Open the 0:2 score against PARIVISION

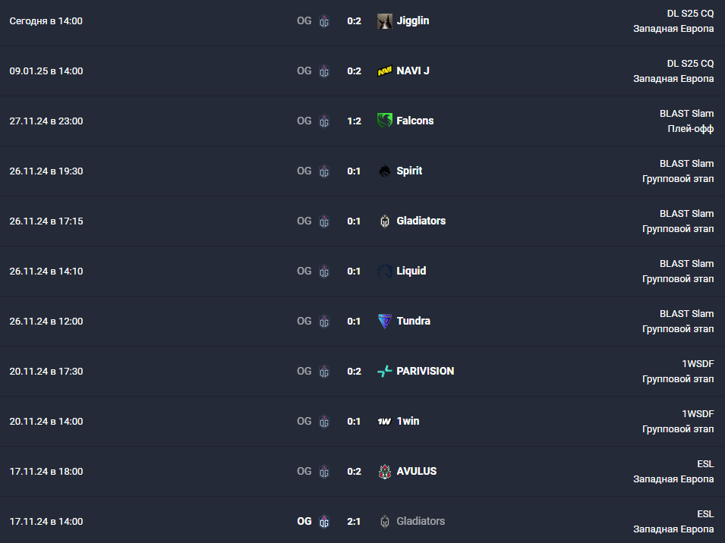click(x=354, y=372)
